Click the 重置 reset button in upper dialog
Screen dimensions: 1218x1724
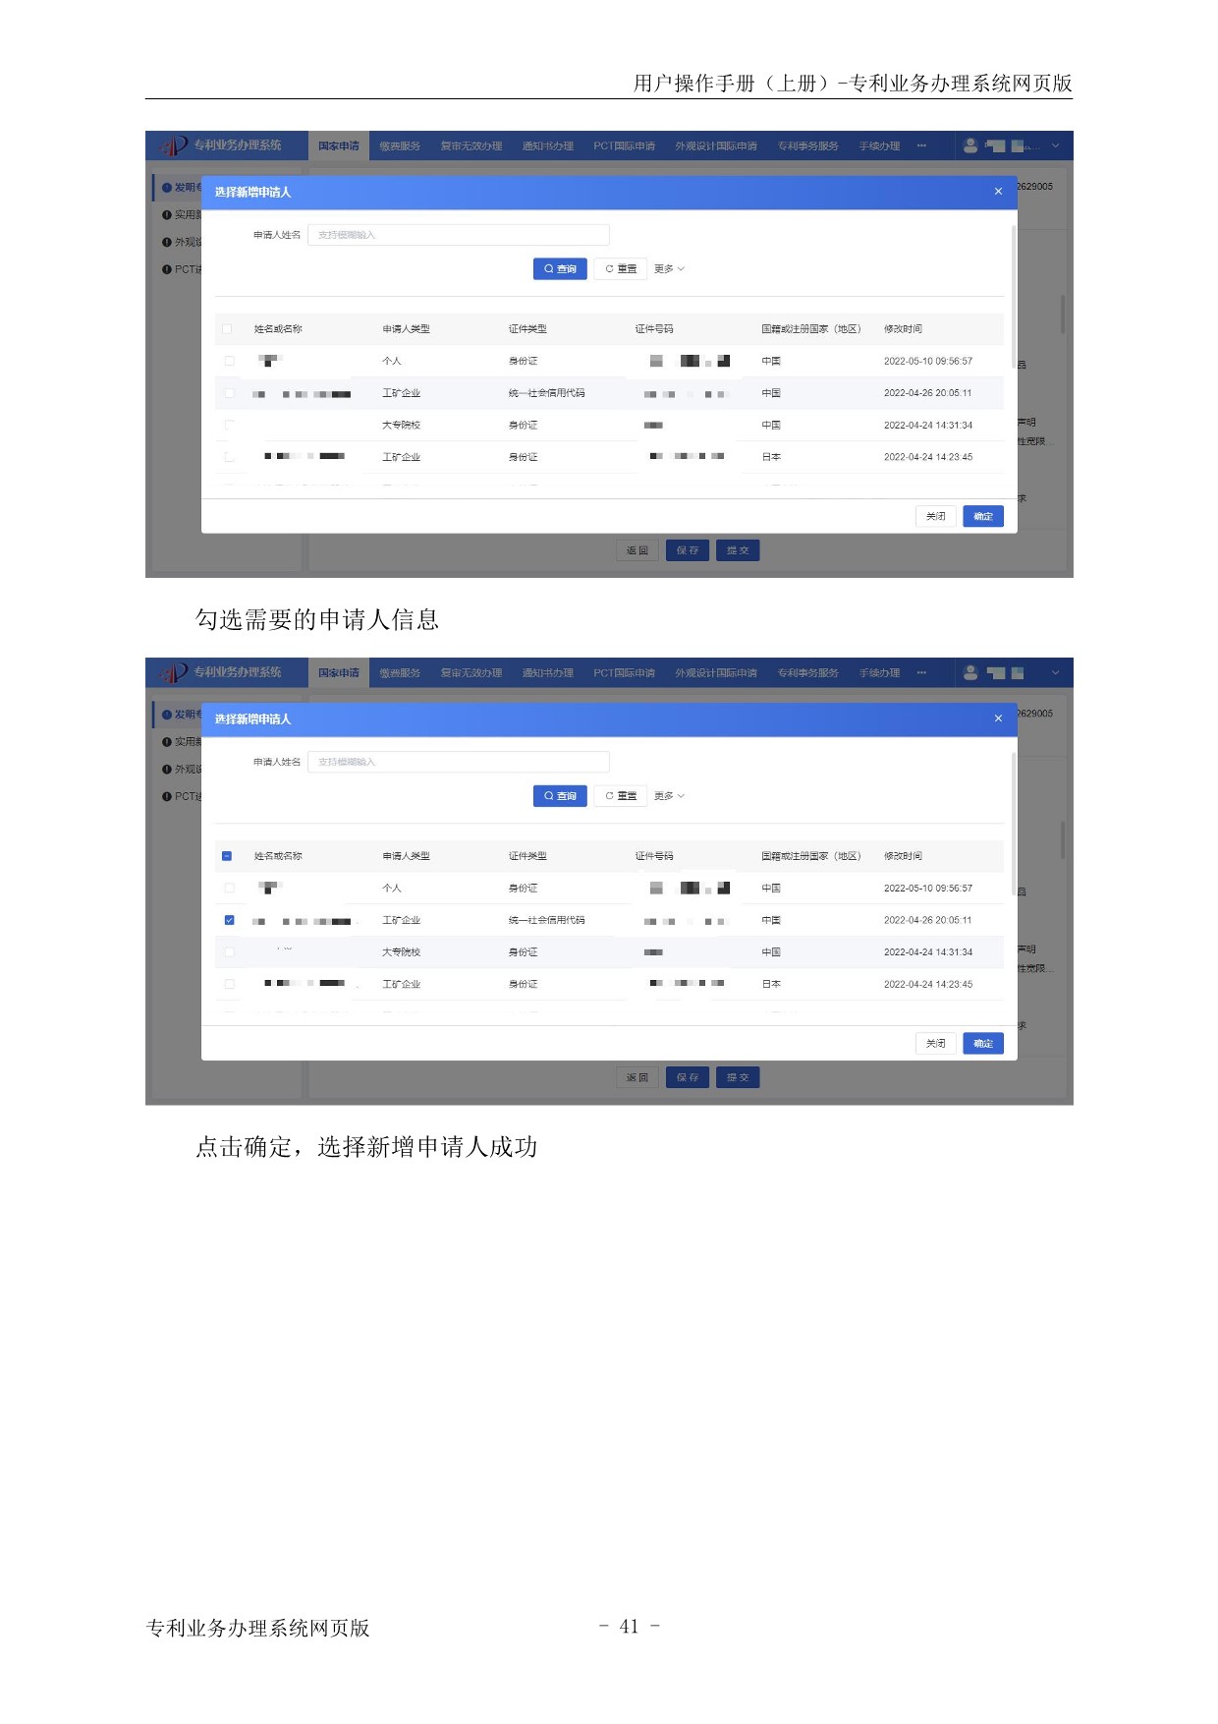(x=621, y=269)
